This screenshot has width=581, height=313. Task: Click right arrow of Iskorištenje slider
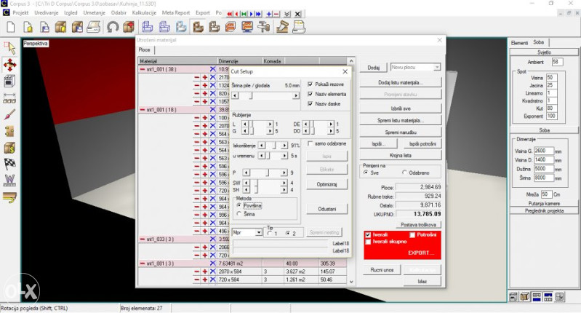284,146
